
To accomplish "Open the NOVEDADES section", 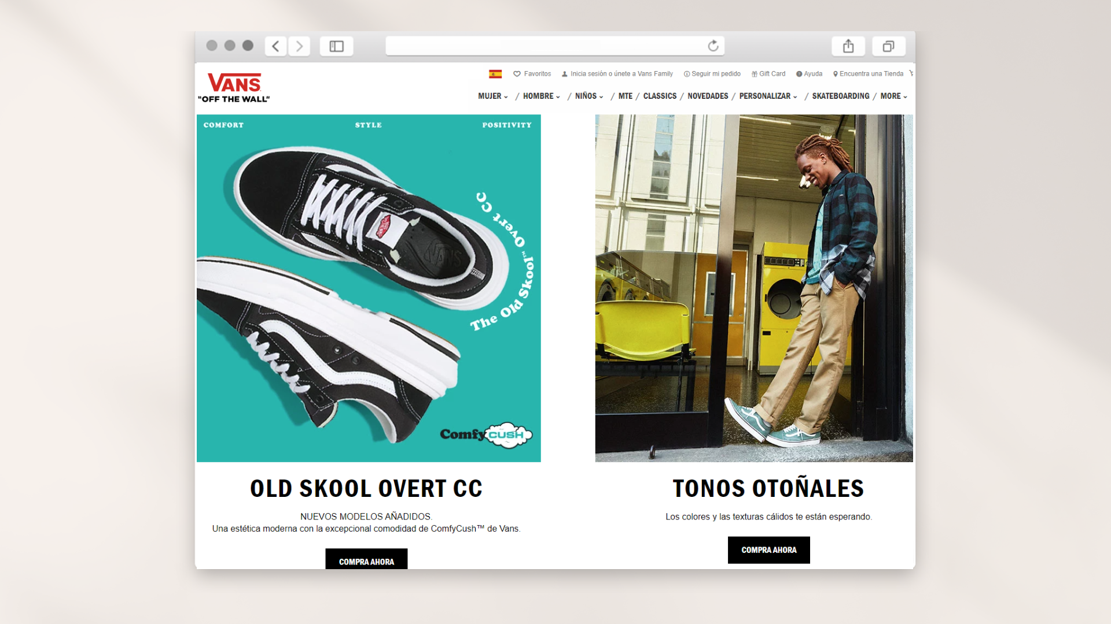I will click(707, 96).
